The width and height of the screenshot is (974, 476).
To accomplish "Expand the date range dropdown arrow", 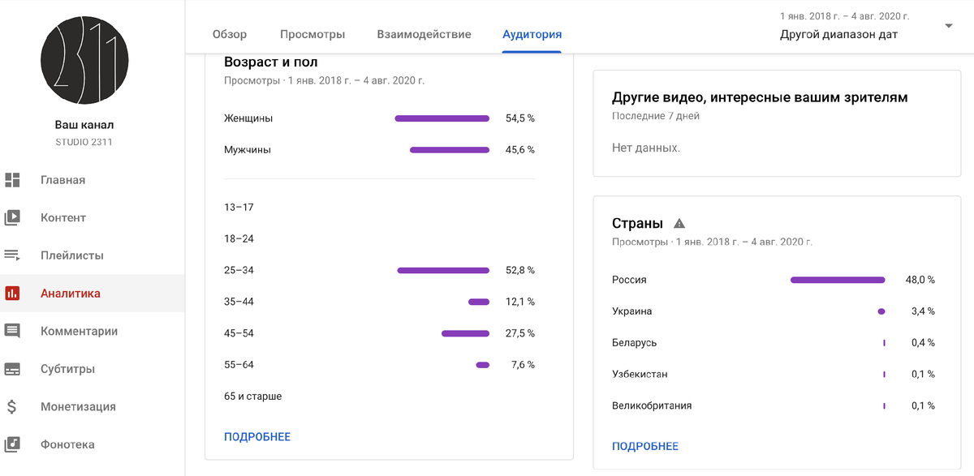I will point(948,26).
